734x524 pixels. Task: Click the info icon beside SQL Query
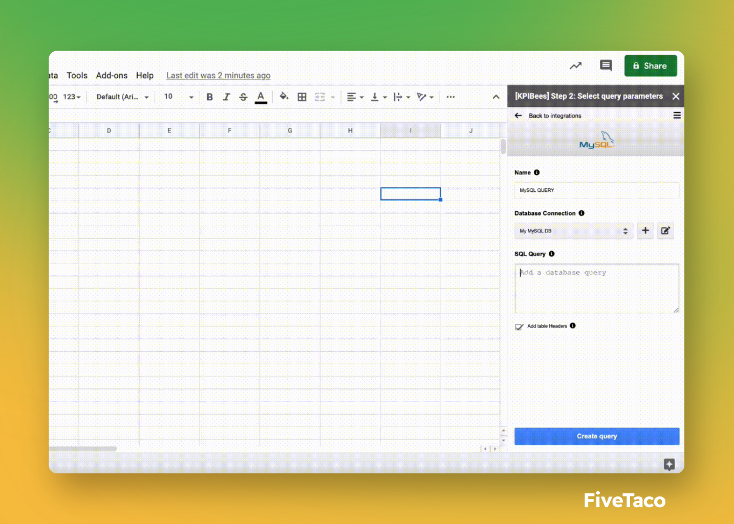pos(551,254)
